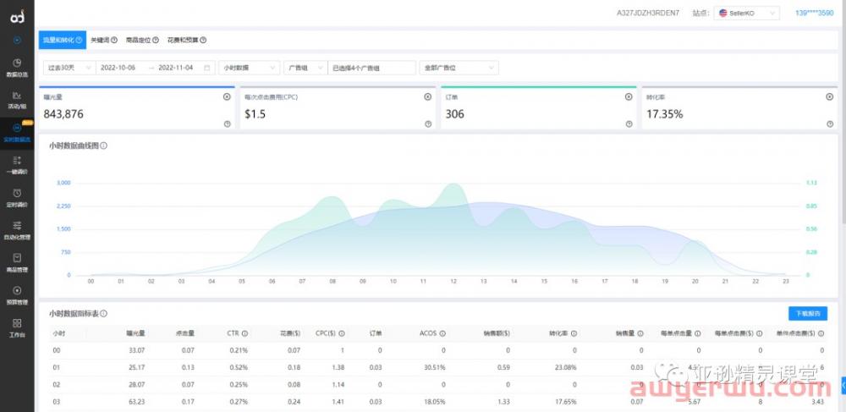Open 商品管理 in the sidebar
This screenshot has width=846, height=412.
click(x=17, y=262)
